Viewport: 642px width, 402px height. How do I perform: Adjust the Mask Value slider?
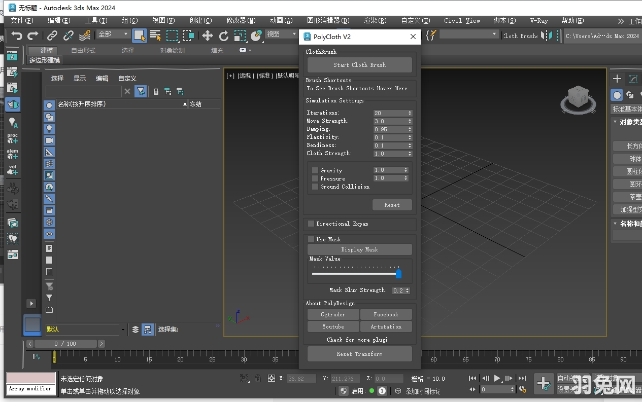coord(398,274)
